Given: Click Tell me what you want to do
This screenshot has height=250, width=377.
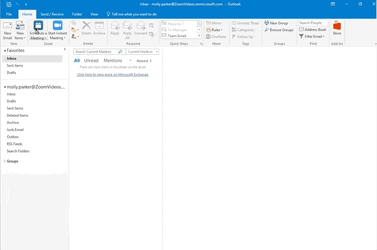Looking at the screenshot, I should (132, 14).
